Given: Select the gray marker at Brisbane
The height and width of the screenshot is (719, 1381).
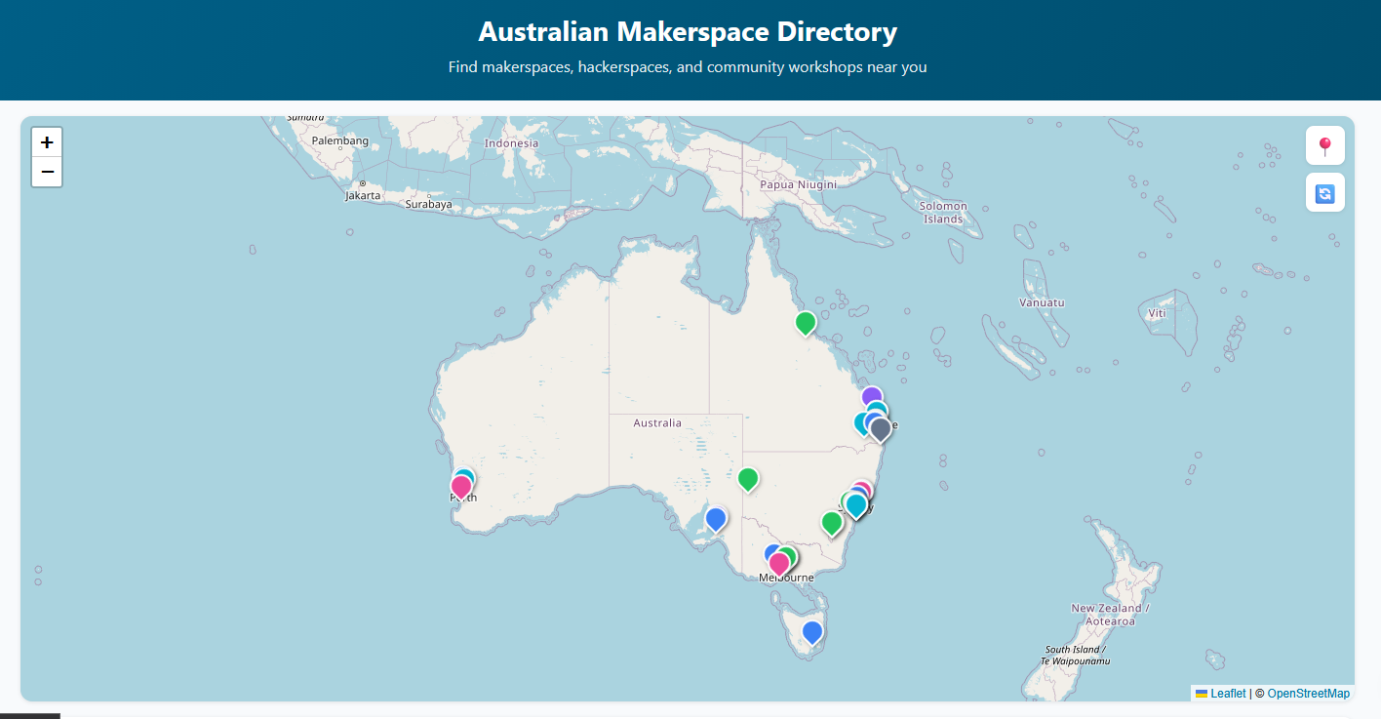Looking at the screenshot, I should coord(880,429).
